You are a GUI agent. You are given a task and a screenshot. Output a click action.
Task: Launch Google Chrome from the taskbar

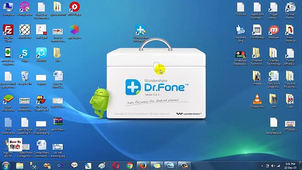(129, 166)
